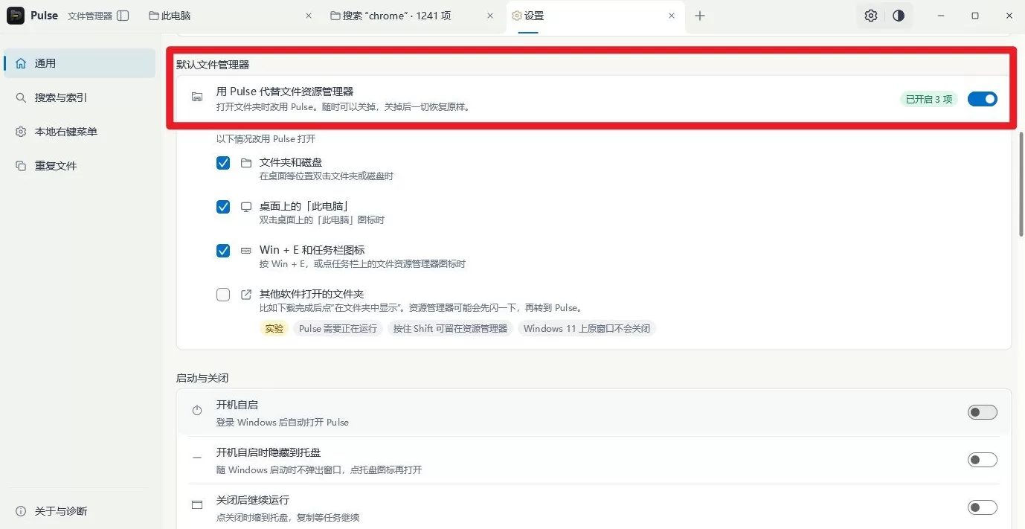Open the gear settings icon in title bar
The width and height of the screenshot is (1025, 529).
tap(871, 16)
